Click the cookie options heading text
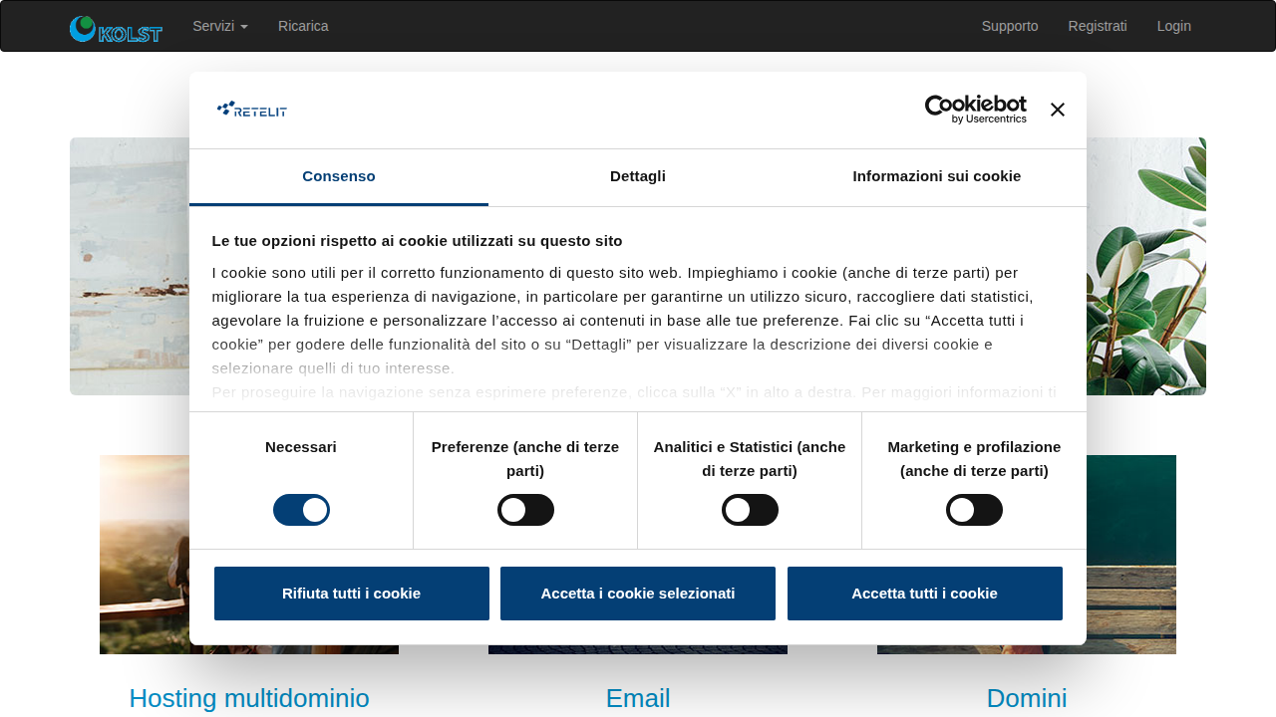The width and height of the screenshot is (1276, 717). pos(417,241)
